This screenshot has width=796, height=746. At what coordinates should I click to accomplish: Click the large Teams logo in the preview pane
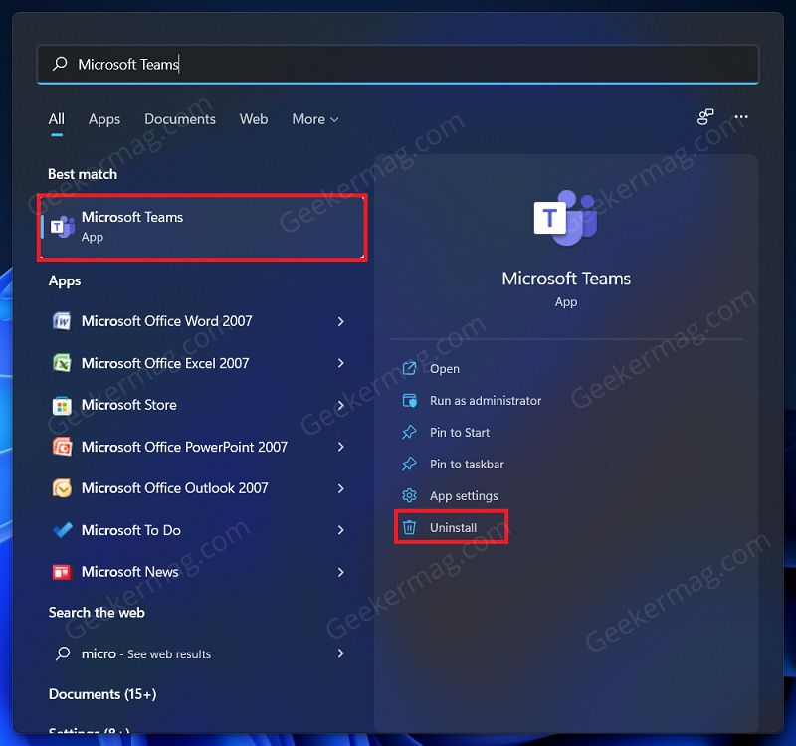(x=565, y=218)
